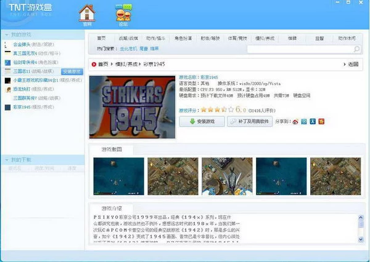Open the 动作/格斗 category tab
370x262 pixels.
(x=155, y=38)
